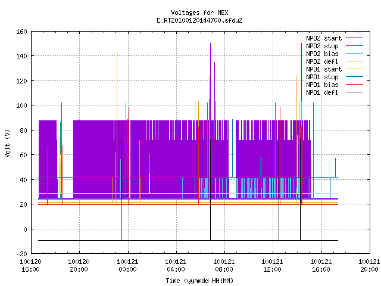Click the green NPD2 stop legend line
Viewport: 381px width, 286px height.
pyautogui.click(x=354, y=45)
